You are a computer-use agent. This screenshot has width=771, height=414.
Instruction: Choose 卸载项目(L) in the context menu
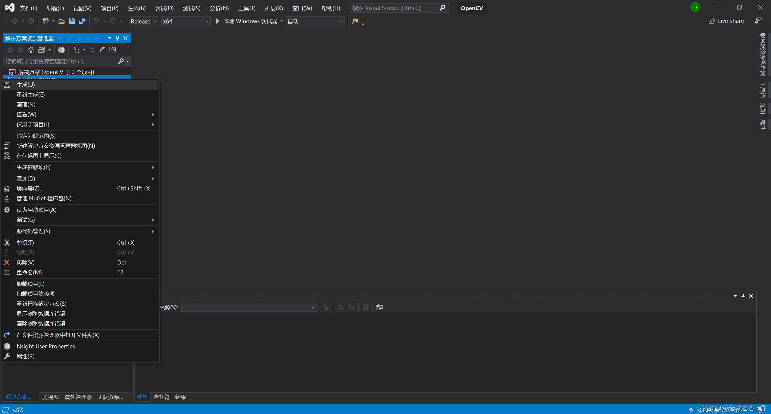(x=80, y=284)
